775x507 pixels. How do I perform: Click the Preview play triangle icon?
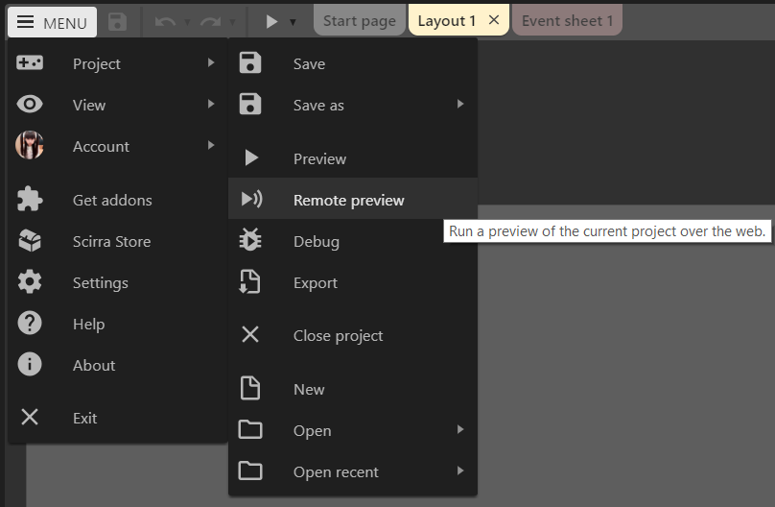[x=251, y=157]
